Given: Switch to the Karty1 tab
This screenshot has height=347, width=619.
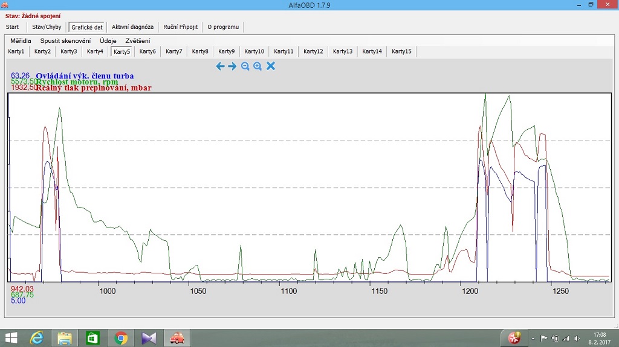Looking at the screenshot, I should pos(16,52).
